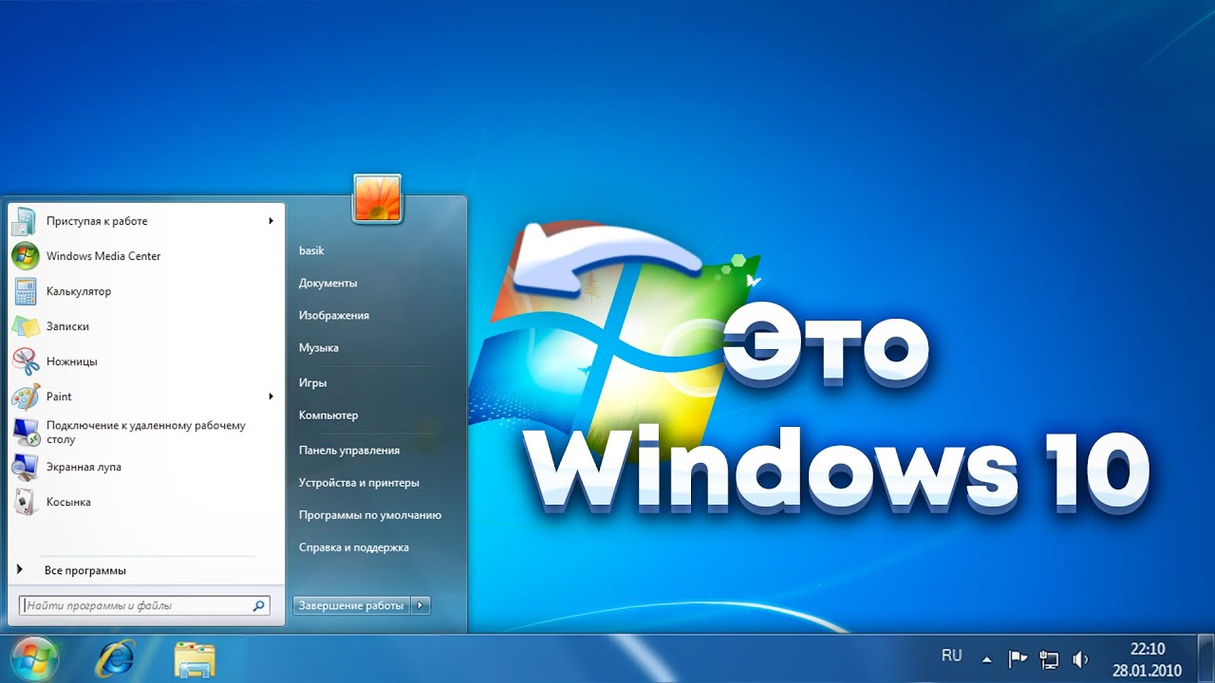The image size is (1215, 683).
Task: Select the Косынка label text
Action: click(x=68, y=502)
